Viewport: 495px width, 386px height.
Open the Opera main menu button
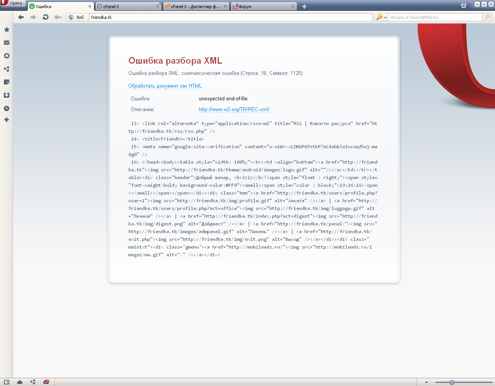[13, 3]
